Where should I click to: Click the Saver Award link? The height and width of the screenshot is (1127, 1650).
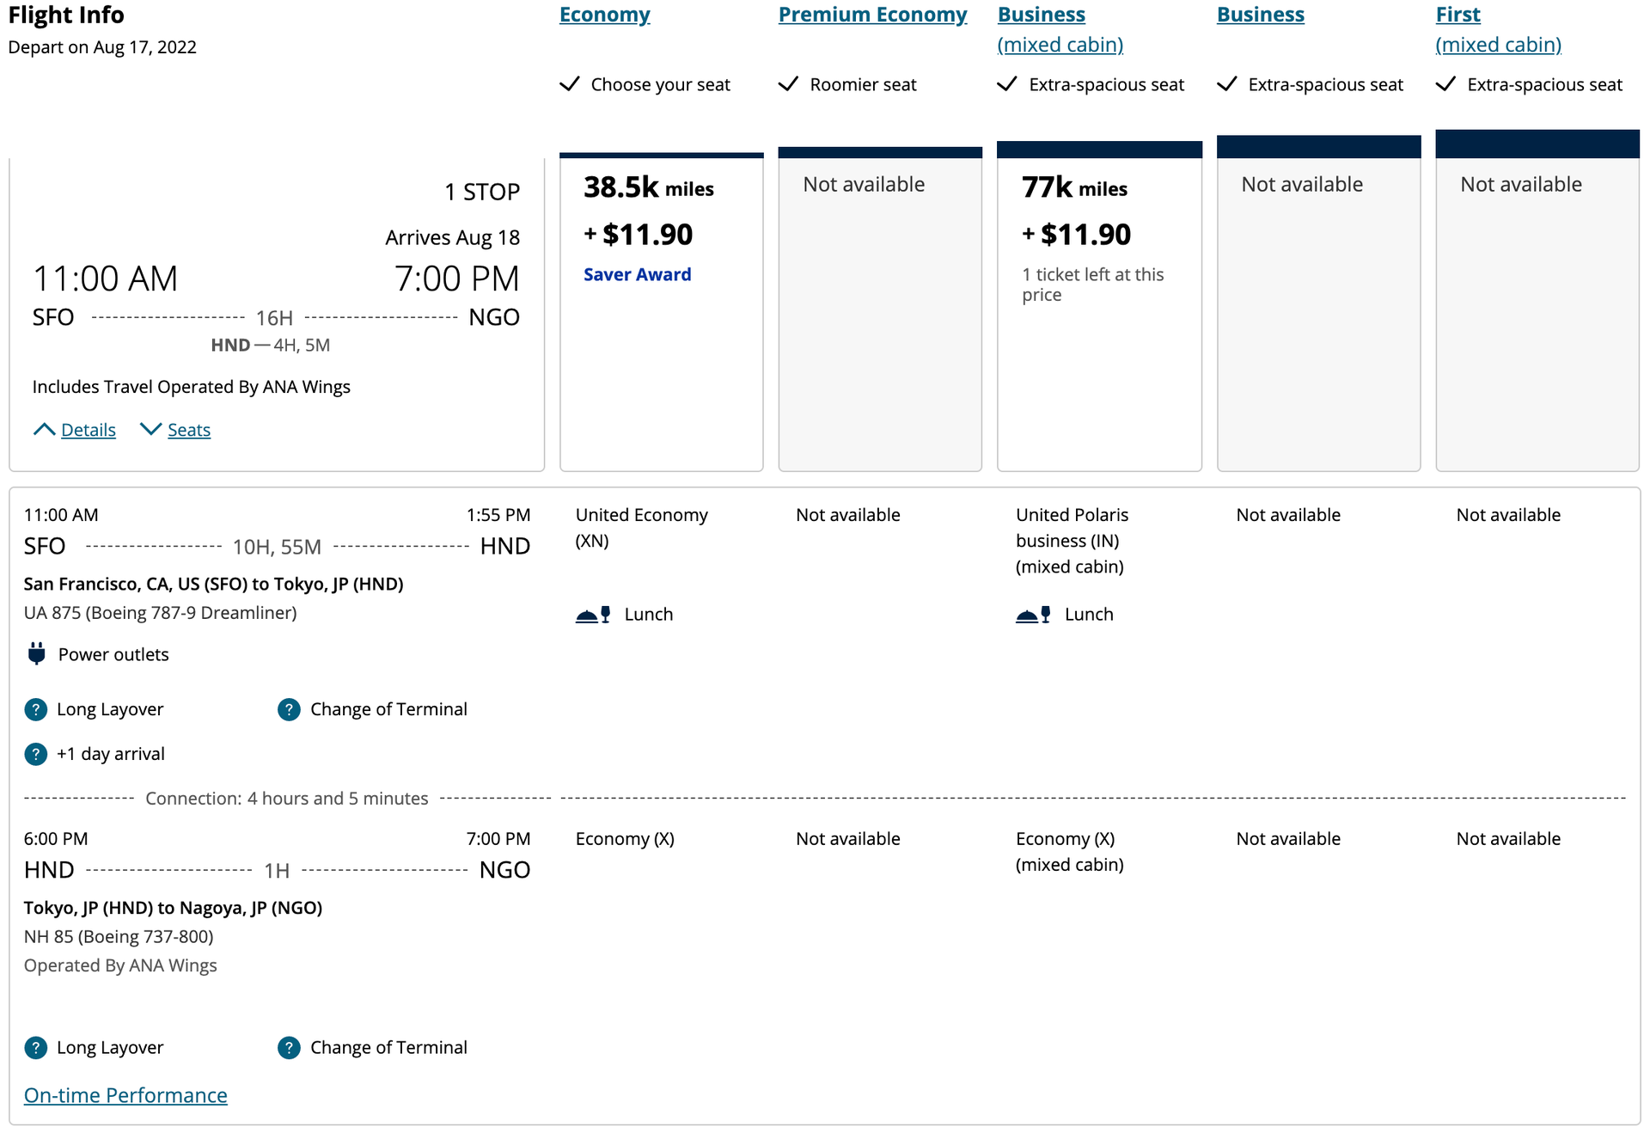(636, 274)
